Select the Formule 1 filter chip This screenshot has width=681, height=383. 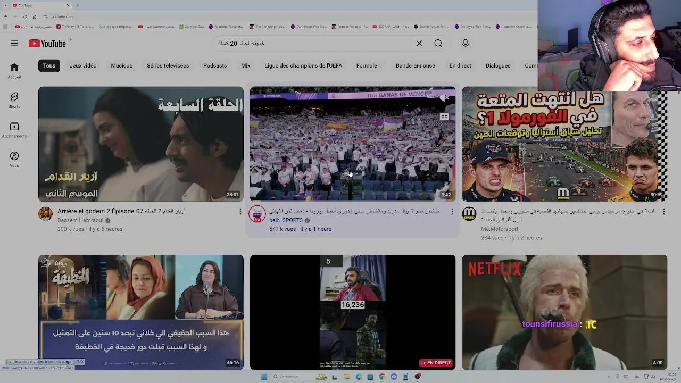369,65
